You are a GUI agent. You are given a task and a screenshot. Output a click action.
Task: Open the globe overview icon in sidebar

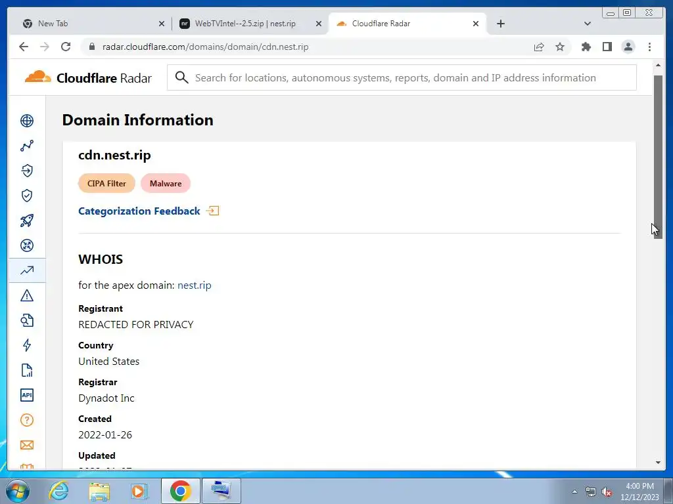[26, 121]
